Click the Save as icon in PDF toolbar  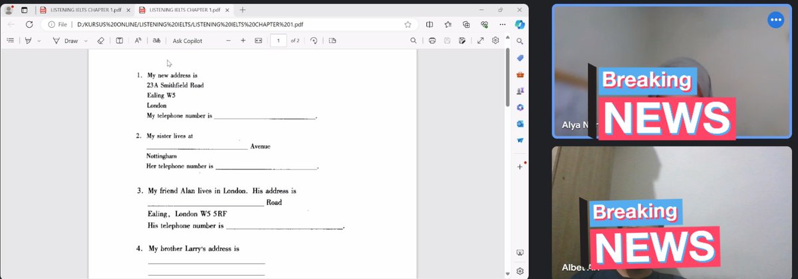462,40
